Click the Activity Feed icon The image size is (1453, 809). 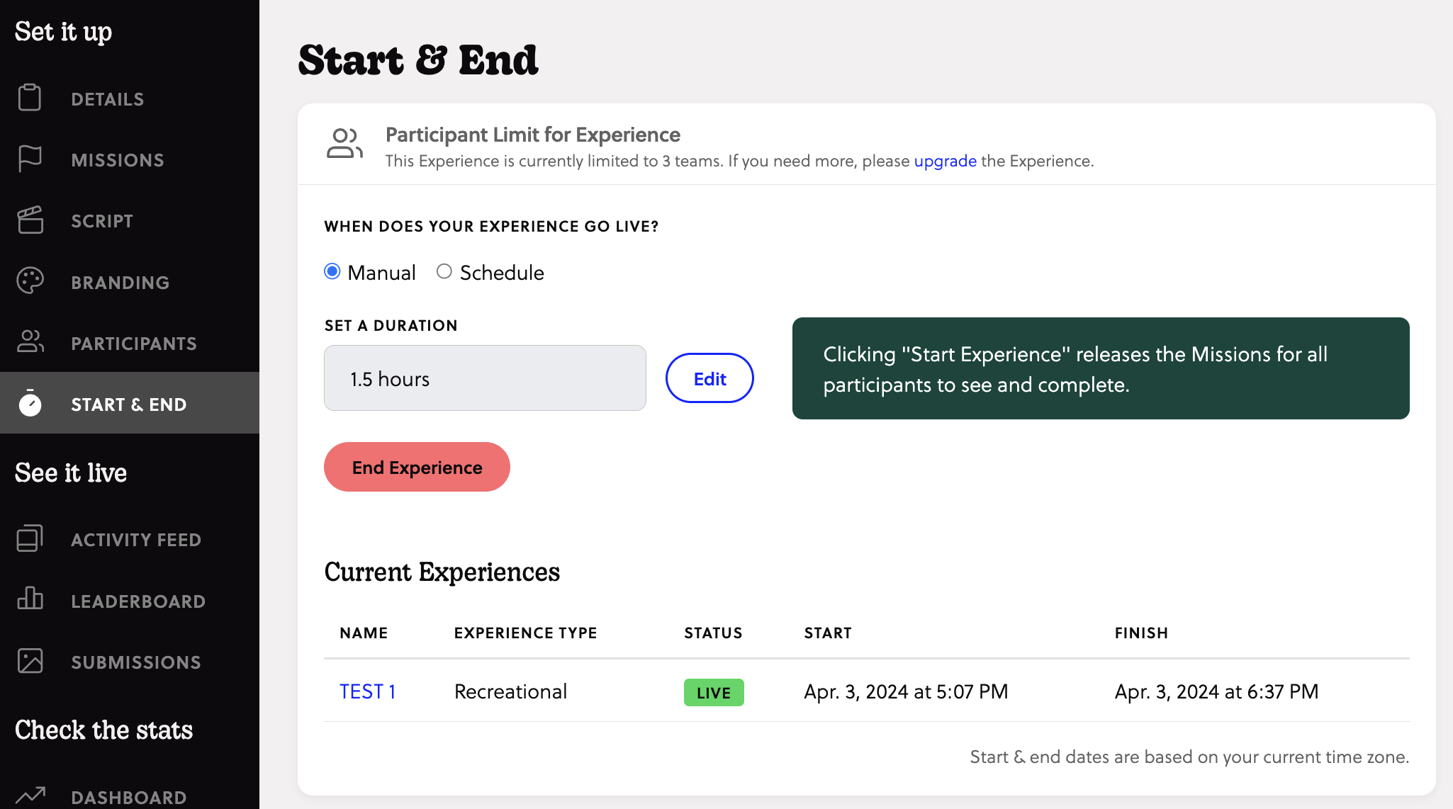tap(30, 538)
